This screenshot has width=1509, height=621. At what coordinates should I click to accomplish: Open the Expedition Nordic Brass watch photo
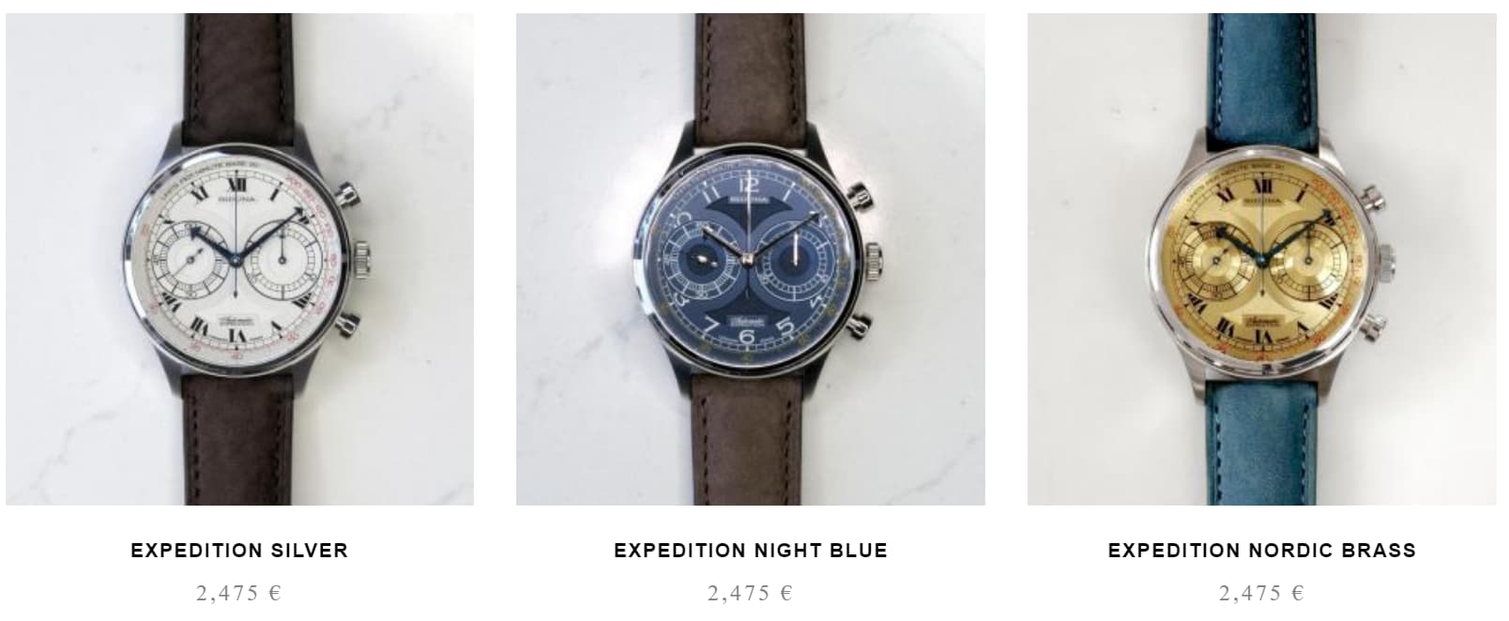[x=1262, y=259]
